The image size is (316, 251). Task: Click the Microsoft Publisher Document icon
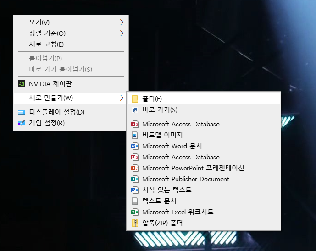[135, 179]
